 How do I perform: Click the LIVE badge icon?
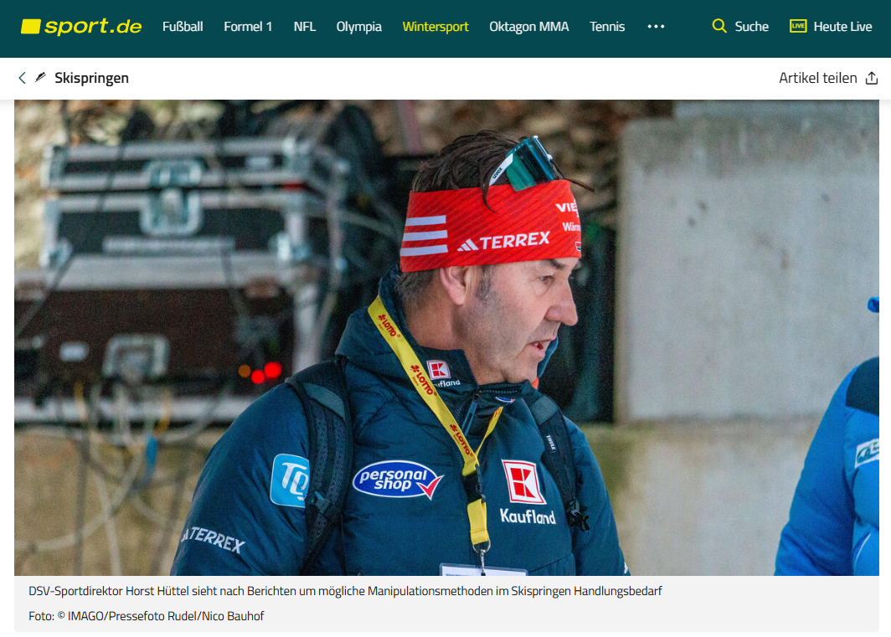797,27
